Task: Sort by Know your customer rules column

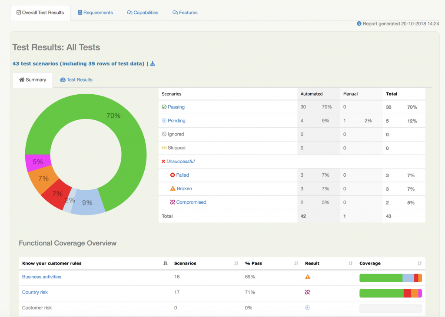Action: pyautogui.click(x=165, y=263)
